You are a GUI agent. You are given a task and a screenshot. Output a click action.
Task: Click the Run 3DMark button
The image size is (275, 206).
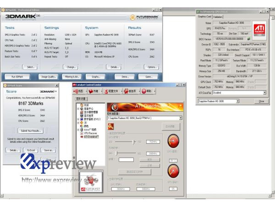[17, 77]
